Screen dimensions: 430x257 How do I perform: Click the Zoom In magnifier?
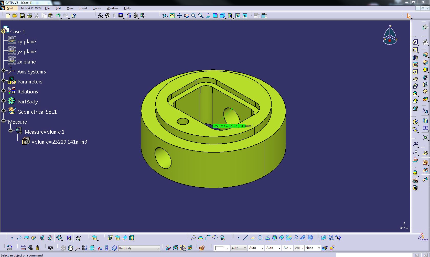point(194,16)
